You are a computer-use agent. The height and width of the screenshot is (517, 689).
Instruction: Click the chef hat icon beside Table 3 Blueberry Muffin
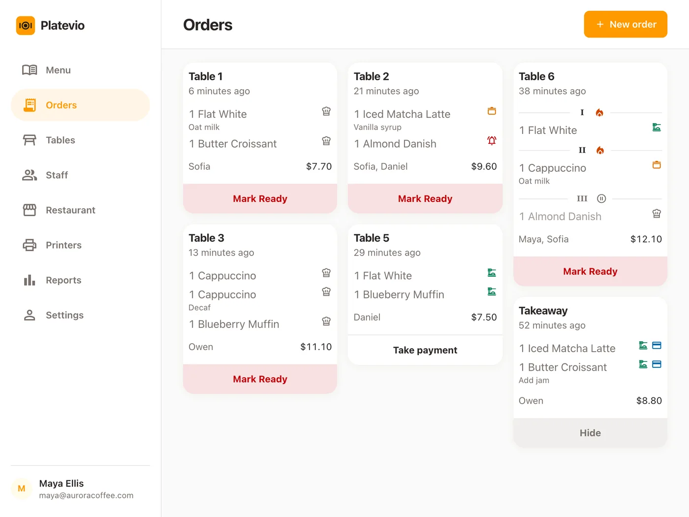pyautogui.click(x=326, y=321)
